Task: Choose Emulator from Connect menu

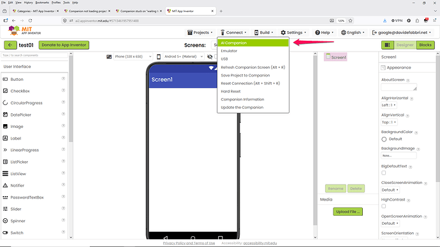Action: (253, 51)
